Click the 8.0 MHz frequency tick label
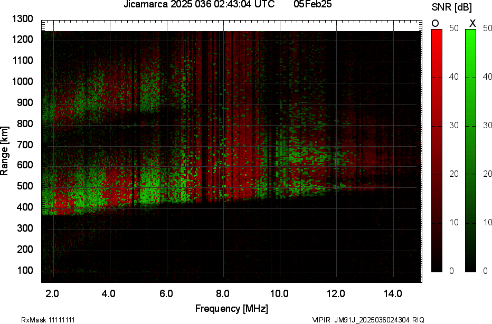This screenshot has width=492, height=324. pyautogui.click(x=223, y=293)
